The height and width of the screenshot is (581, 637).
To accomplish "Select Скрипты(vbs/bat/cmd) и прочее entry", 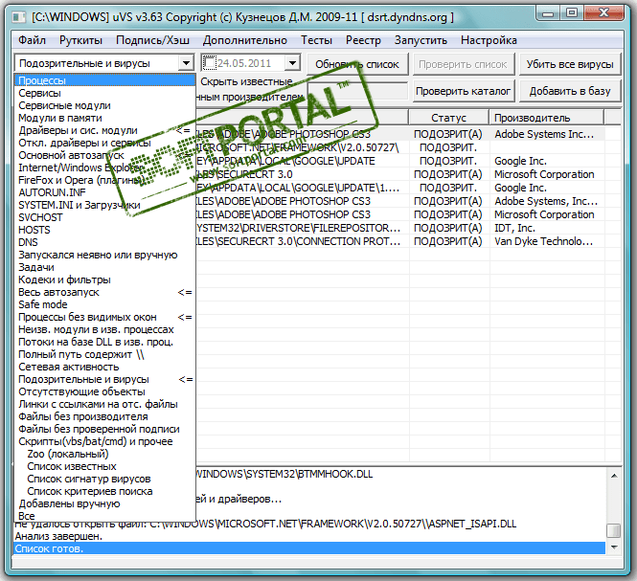I will (x=104, y=441).
